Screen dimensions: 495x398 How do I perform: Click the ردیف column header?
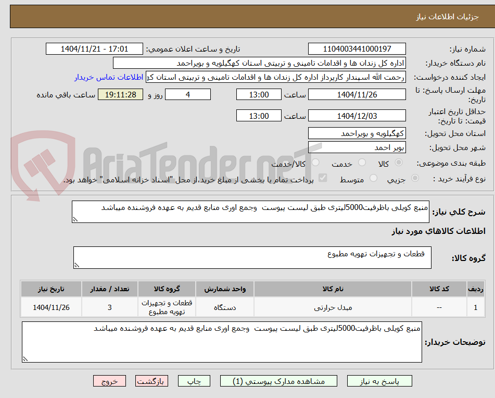coord(476,289)
